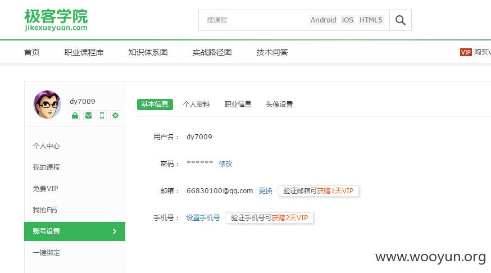
Task: Click the chevron arrow on 账号设置
Action: coord(114,231)
